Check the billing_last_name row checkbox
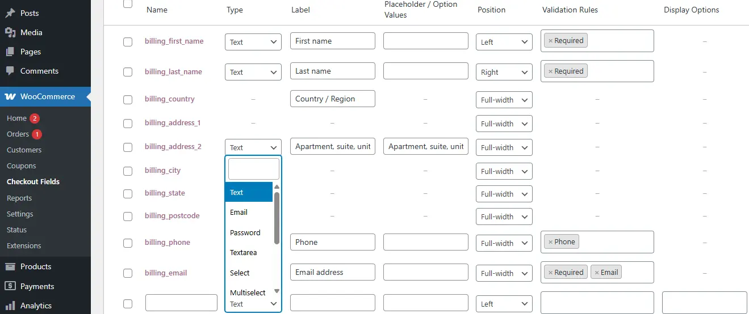This screenshot has height=314, width=749. (x=128, y=72)
